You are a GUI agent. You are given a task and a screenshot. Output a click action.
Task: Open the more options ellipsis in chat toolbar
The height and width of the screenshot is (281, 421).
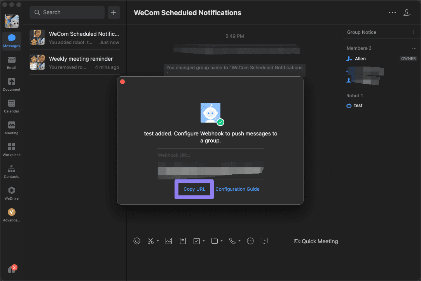250,241
